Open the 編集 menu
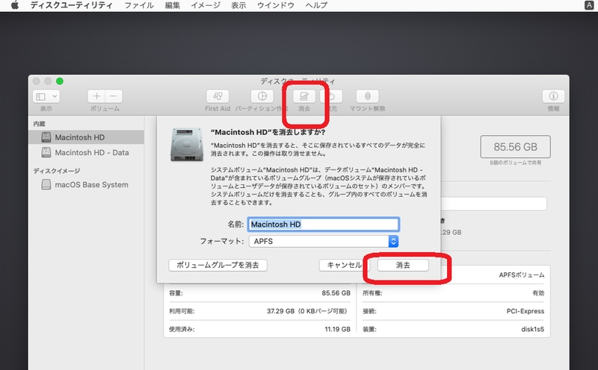 tap(173, 5)
